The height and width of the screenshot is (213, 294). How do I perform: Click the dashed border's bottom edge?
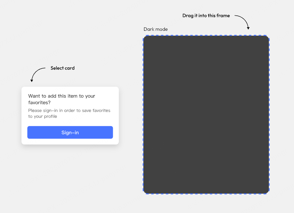pyautogui.click(x=206, y=194)
